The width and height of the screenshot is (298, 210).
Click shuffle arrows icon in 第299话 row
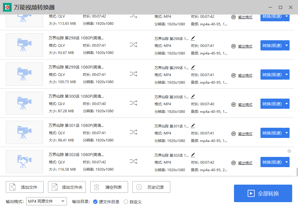pyautogui.click(x=134, y=74)
